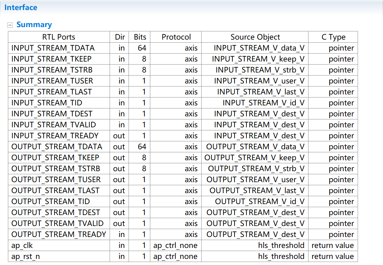Click the Interface heading
Viewport: 383px width, 265px height.
point(21,7)
